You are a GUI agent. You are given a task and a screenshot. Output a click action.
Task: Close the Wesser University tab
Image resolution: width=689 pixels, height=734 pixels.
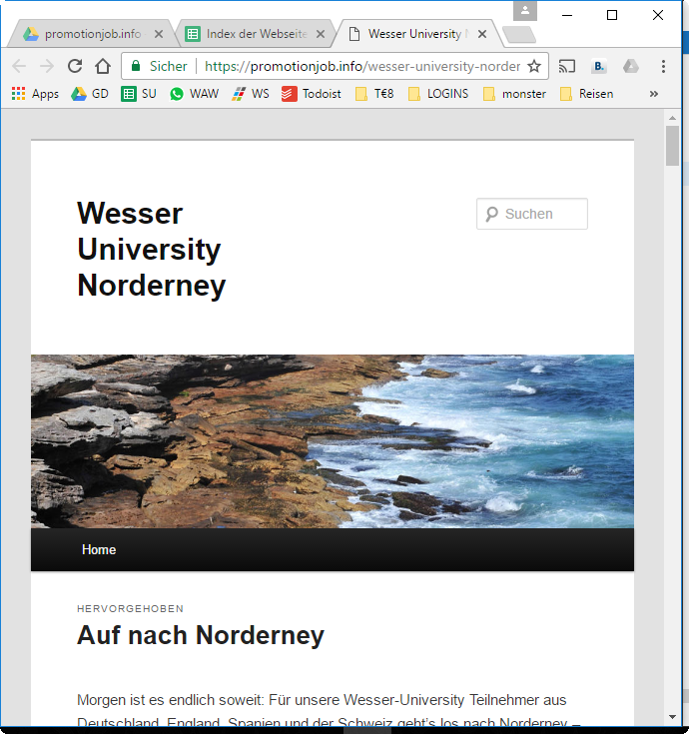pos(482,34)
